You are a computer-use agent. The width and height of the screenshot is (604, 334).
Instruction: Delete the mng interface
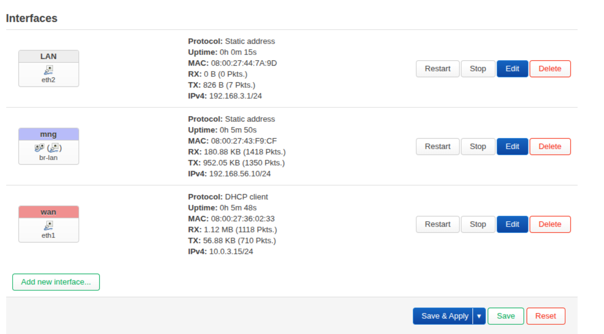tap(550, 146)
